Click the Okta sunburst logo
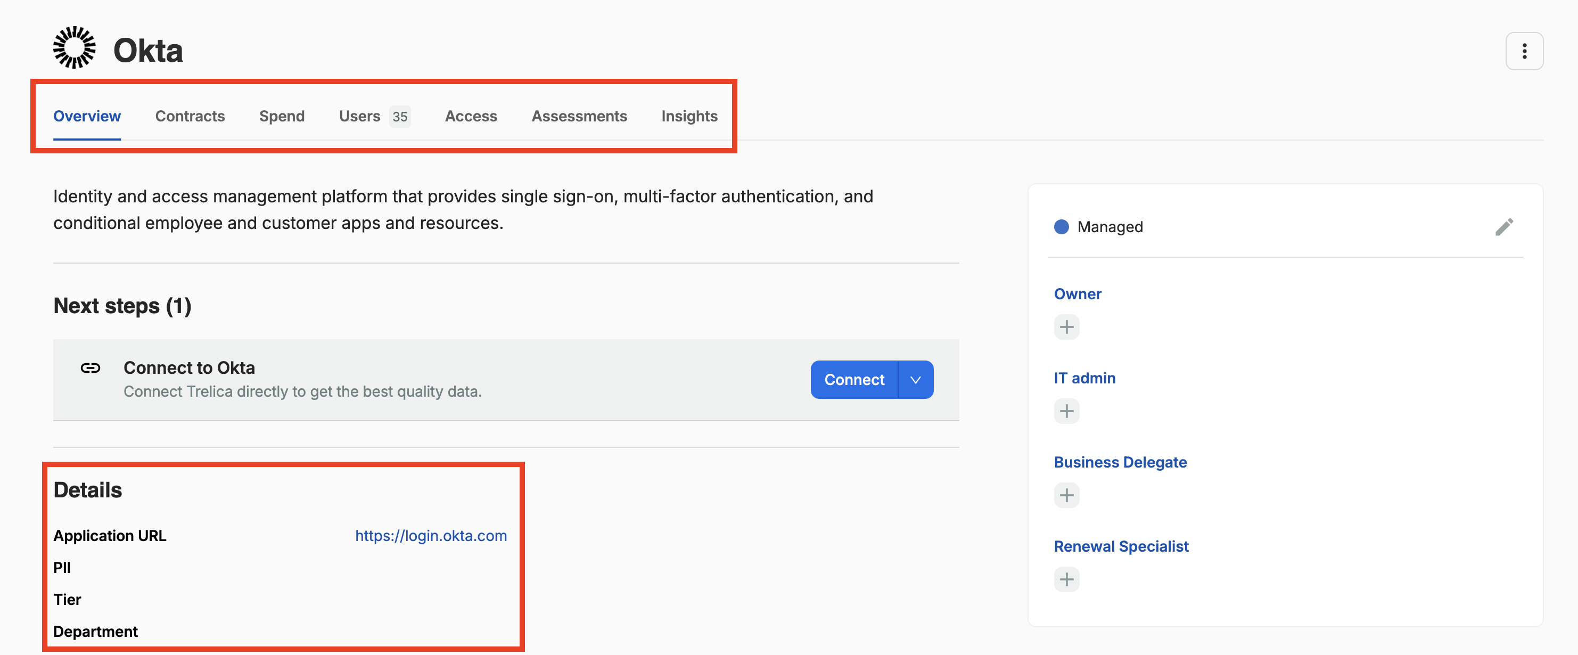The image size is (1578, 655). (74, 48)
